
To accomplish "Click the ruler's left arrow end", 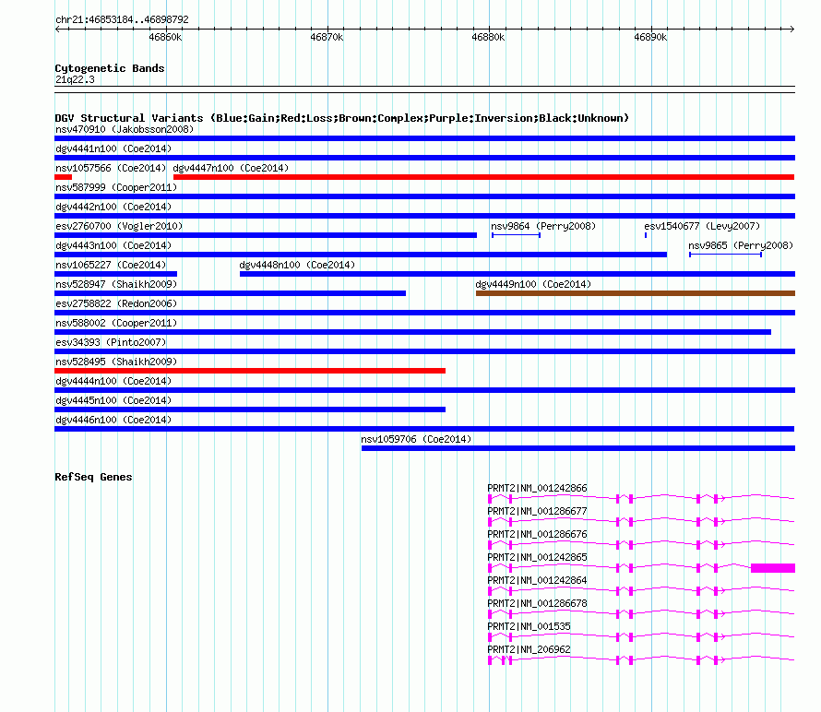I will [x=57, y=29].
